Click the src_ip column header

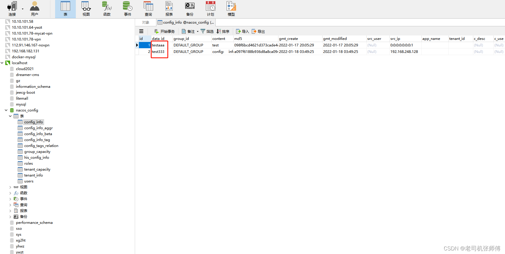tap(405, 38)
